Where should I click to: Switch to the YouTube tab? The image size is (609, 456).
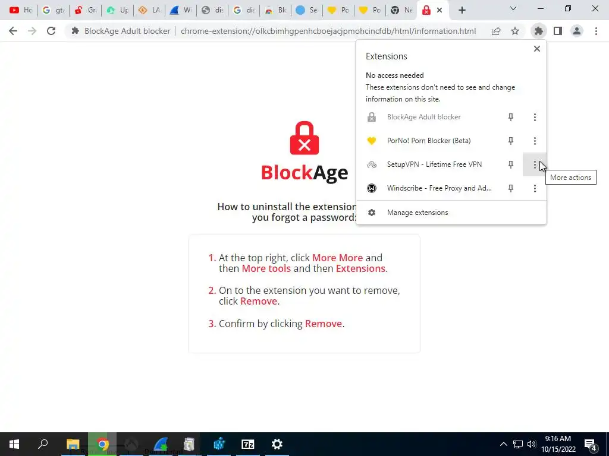click(x=21, y=10)
